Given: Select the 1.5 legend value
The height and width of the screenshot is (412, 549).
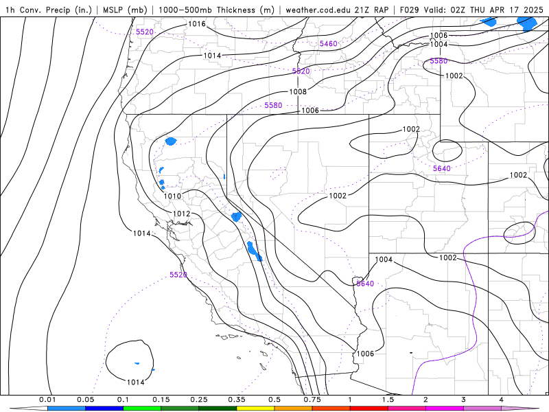Looking at the screenshot, I should pos(388,400).
